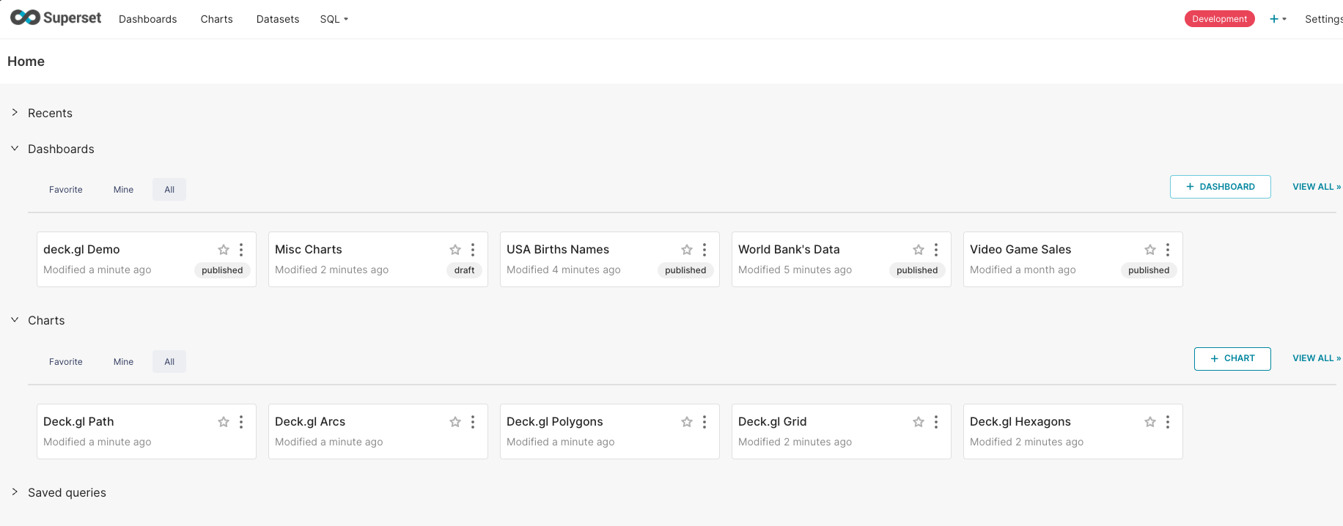Favorite the USA Births Names dashboard
The image size is (1343, 526).
pos(687,250)
